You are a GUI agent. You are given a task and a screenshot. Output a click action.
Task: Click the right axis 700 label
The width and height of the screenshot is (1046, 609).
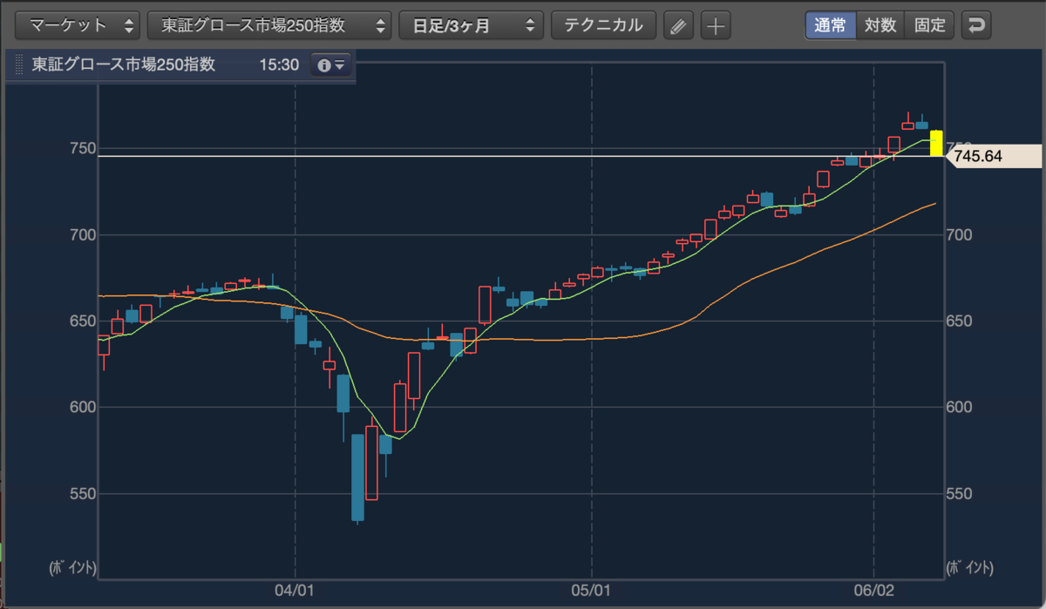click(960, 235)
